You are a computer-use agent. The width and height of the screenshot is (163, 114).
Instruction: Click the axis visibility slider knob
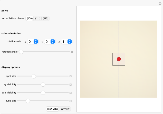[43, 93]
